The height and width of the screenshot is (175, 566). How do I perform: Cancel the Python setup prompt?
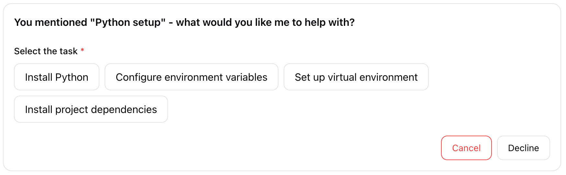[x=466, y=148]
